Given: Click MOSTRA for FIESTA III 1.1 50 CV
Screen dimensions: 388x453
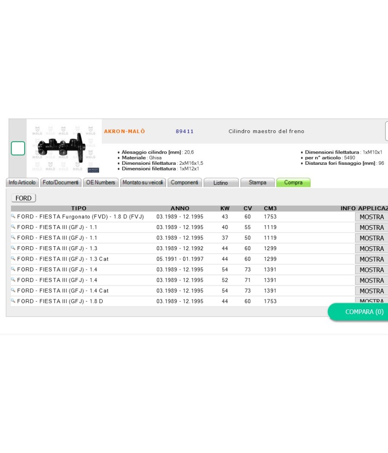Looking at the screenshot, I should click(x=372, y=238).
